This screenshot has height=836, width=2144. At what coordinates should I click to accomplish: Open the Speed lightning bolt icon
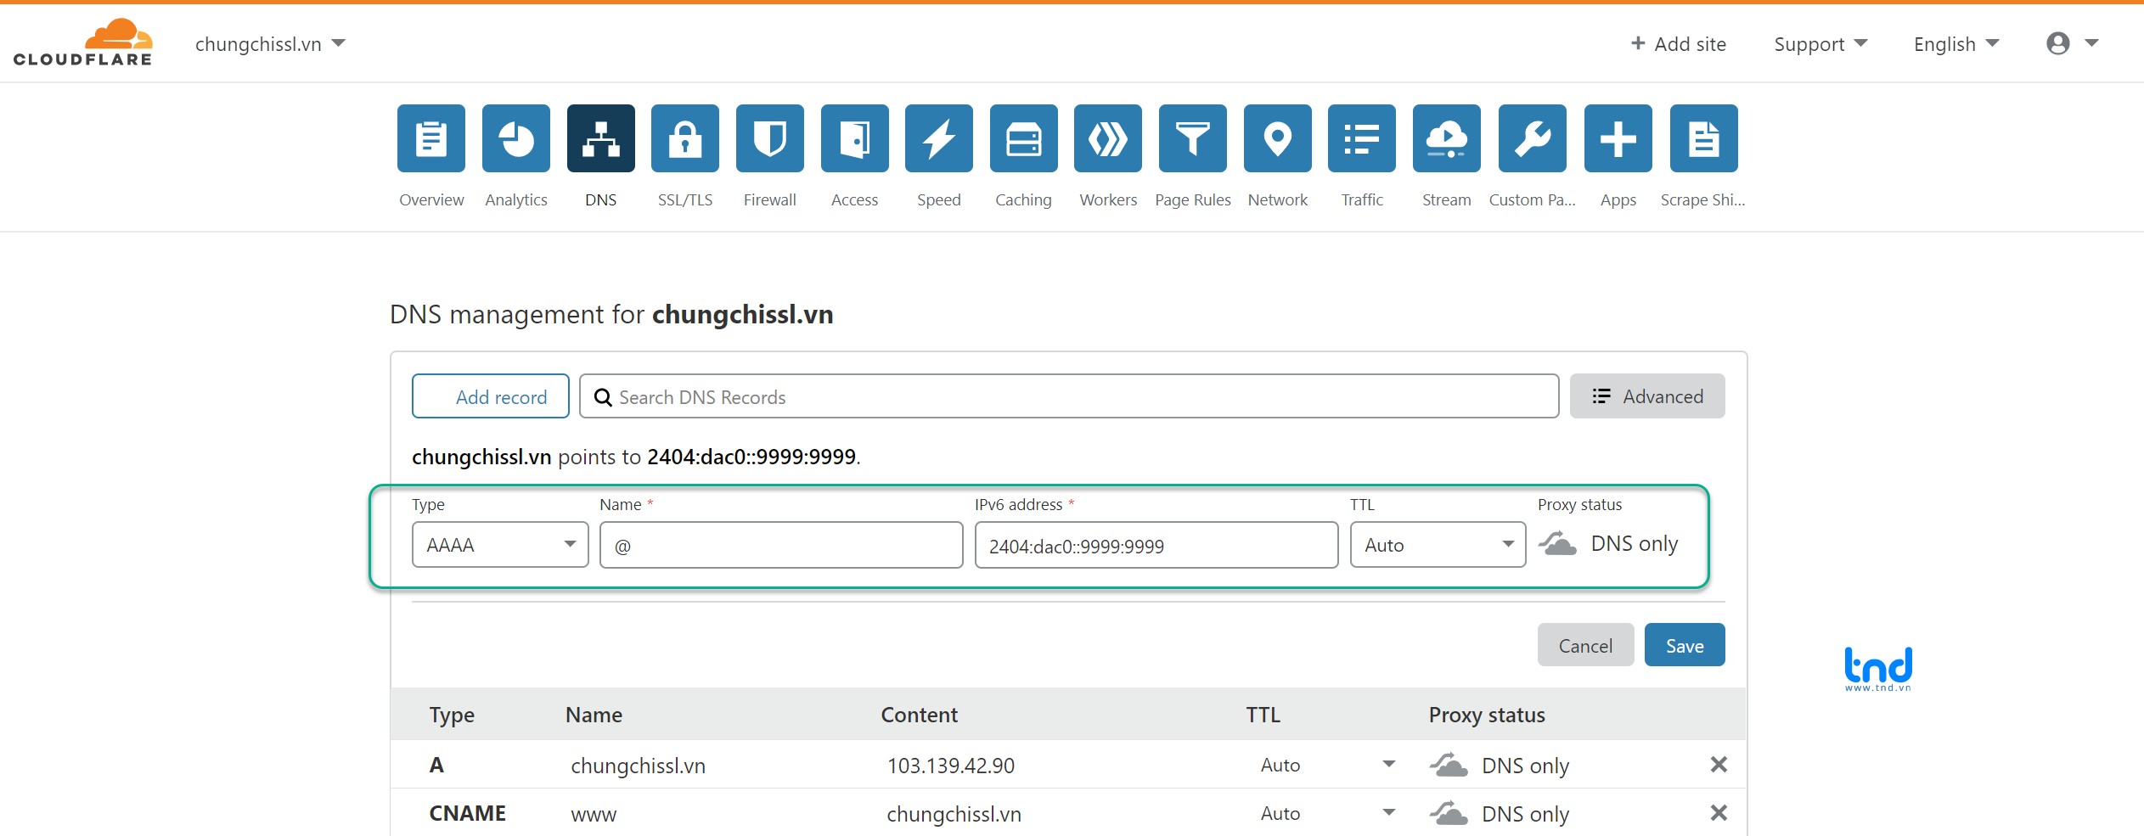tap(938, 138)
